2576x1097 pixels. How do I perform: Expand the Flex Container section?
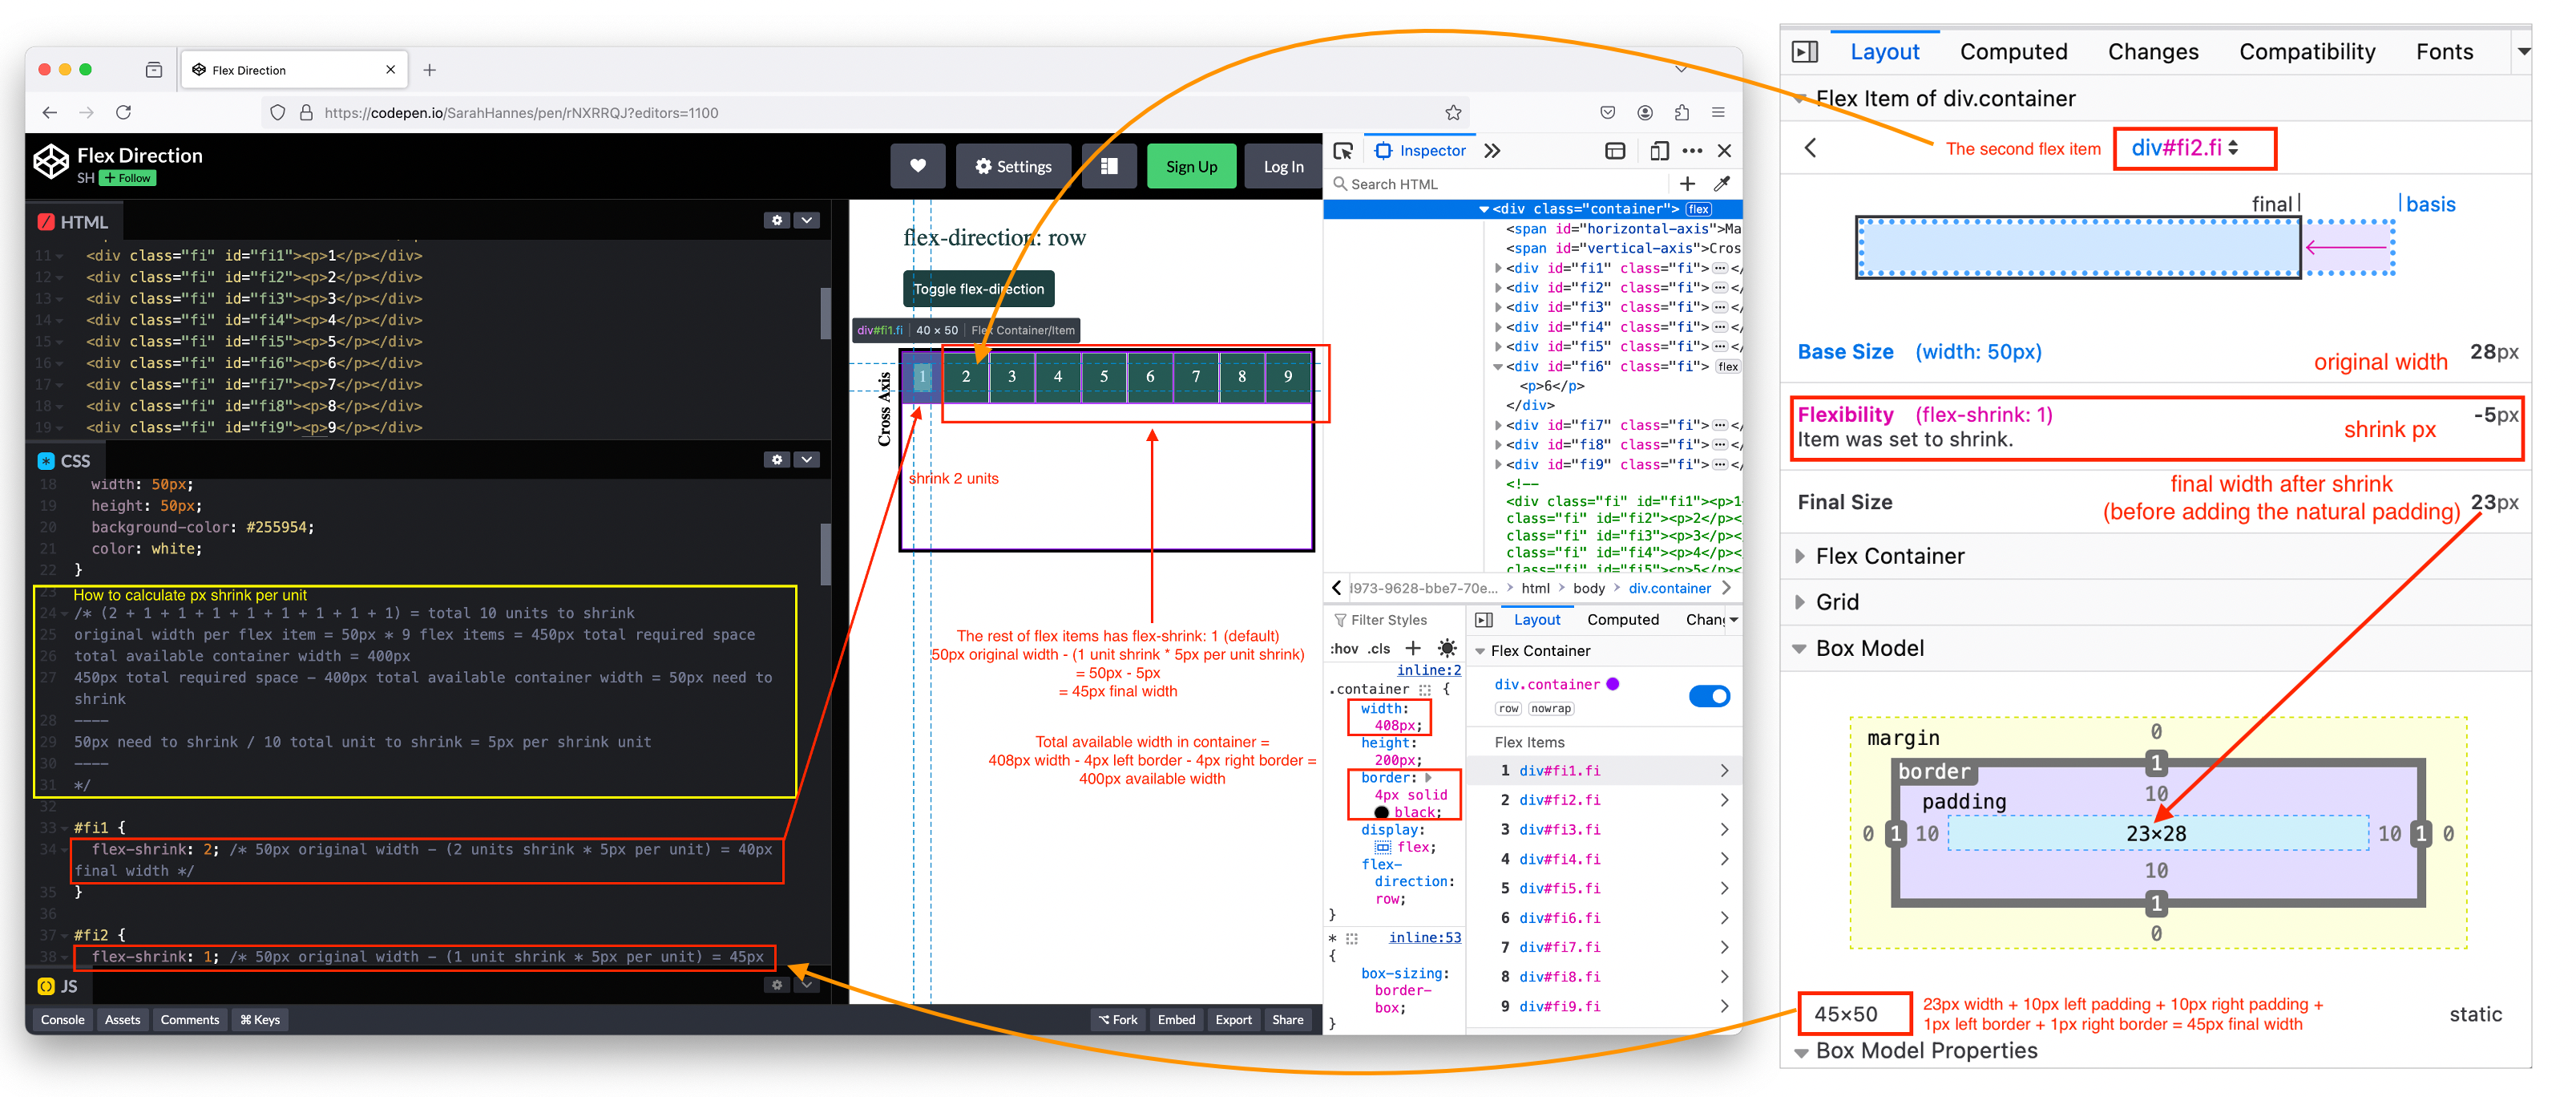tap(1800, 556)
